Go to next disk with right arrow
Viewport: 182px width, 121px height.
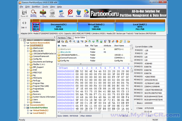coord(26,23)
